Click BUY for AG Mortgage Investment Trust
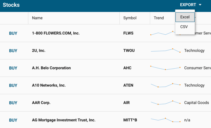This screenshot has width=211, height=128. [13, 120]
